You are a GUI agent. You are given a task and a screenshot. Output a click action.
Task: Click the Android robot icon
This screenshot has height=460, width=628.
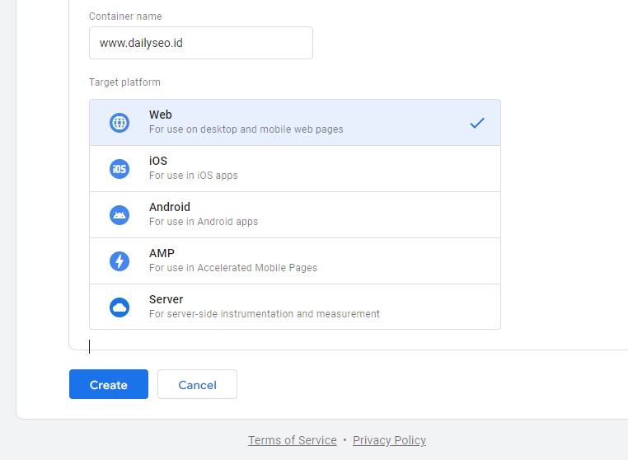click(120, 215)
